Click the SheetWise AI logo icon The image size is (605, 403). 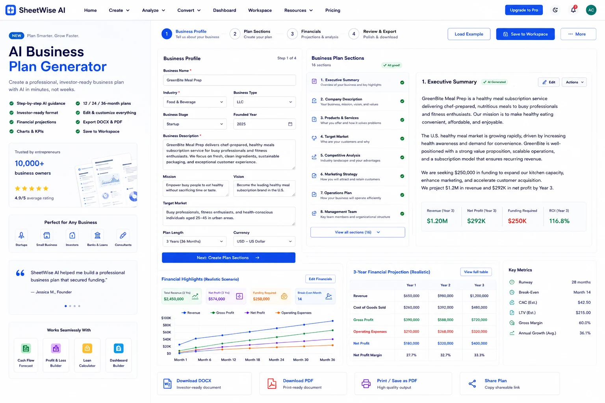tap(11, 10)
